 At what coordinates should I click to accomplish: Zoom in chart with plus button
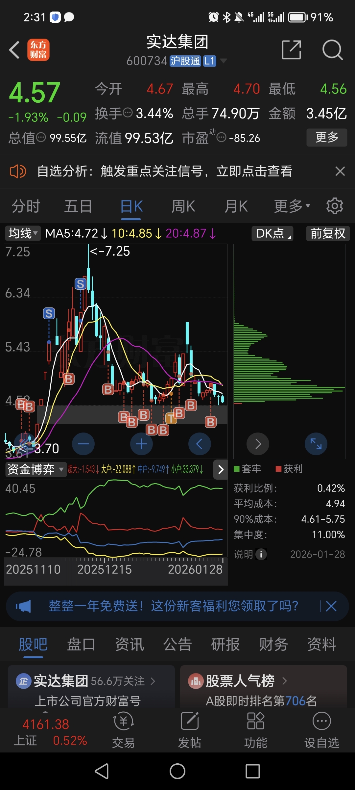coord(141,444)
